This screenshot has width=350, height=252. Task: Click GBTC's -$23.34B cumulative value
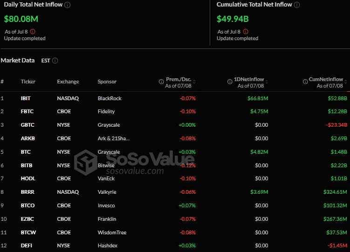tap(336, 125)
